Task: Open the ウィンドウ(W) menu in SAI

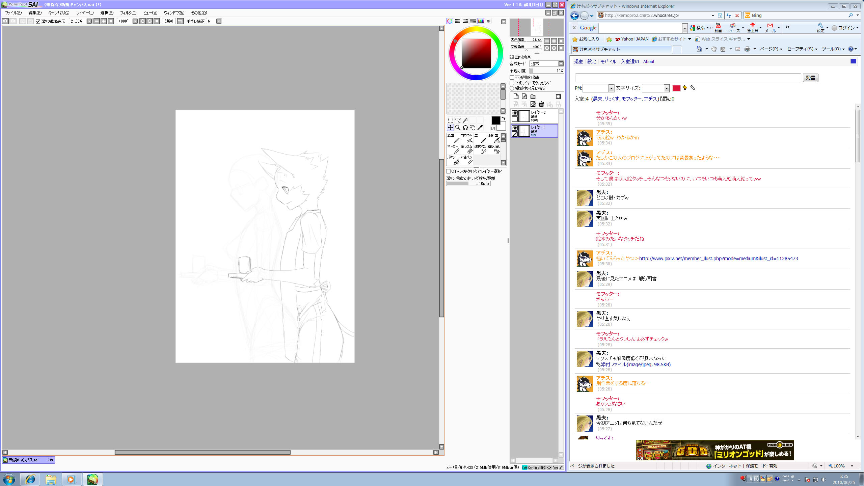Action: point(174,13)
